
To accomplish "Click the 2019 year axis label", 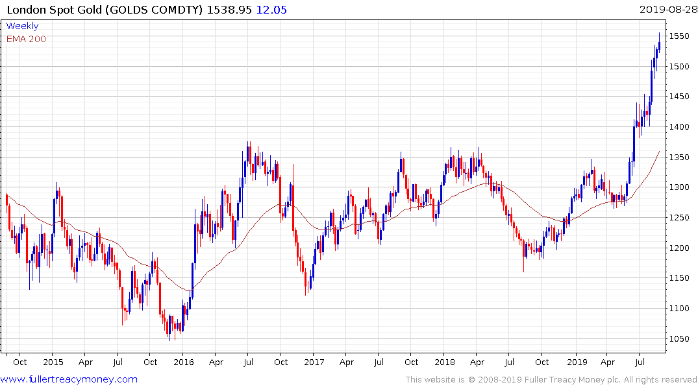I will pos(577,362).
